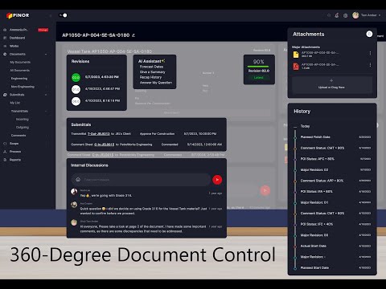Click the Process sidebar icon
Viewport: 386px width, 289px height.
[5, 152]
